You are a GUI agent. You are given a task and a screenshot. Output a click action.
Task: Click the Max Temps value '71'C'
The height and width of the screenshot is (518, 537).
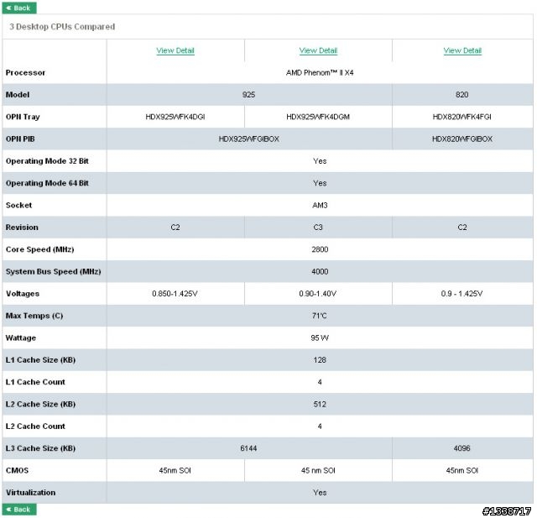pyautogui.click(x=320, y=316)
